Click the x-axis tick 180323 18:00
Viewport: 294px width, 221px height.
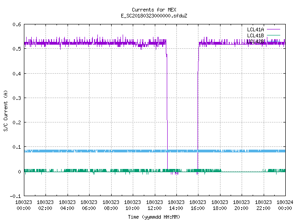click(x=220, y=205)
